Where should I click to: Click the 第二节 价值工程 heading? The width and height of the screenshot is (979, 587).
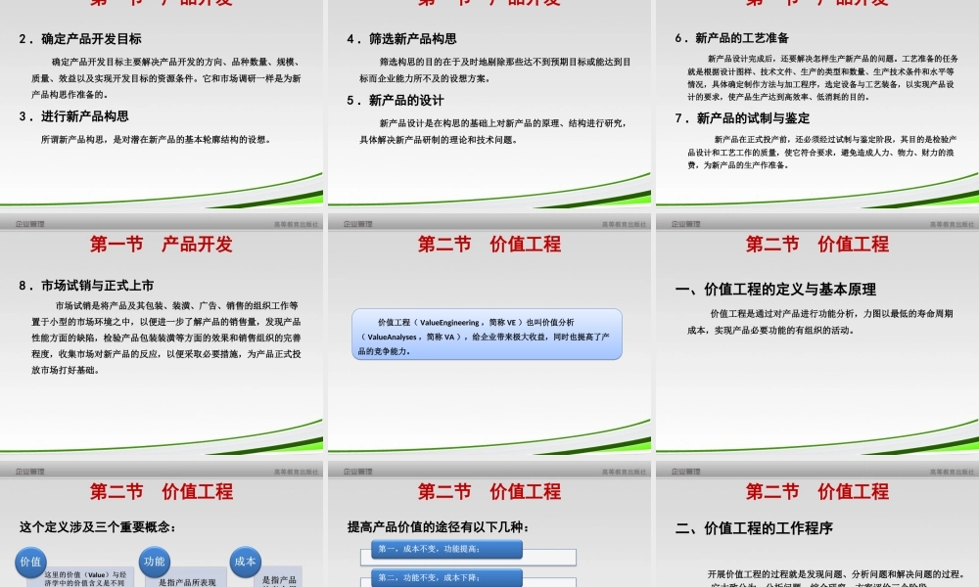tap(489, 245)
